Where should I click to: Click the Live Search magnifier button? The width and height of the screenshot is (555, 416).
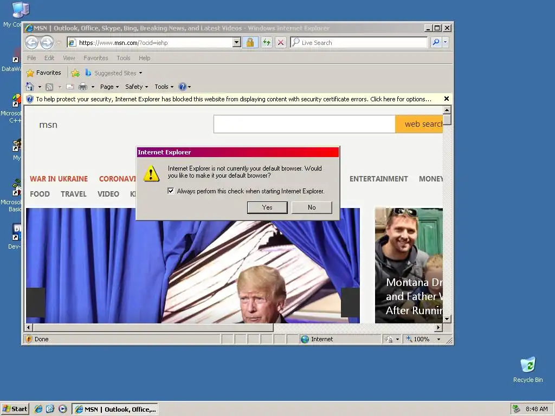(436, 42)
